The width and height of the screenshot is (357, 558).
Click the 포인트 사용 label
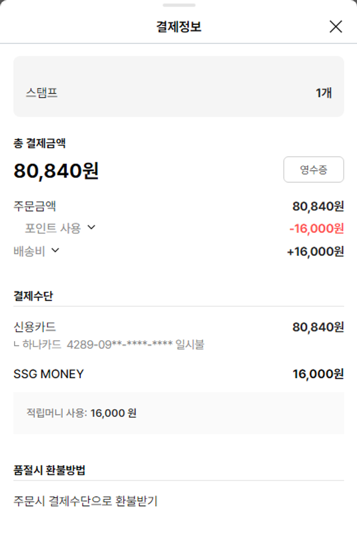53,228
